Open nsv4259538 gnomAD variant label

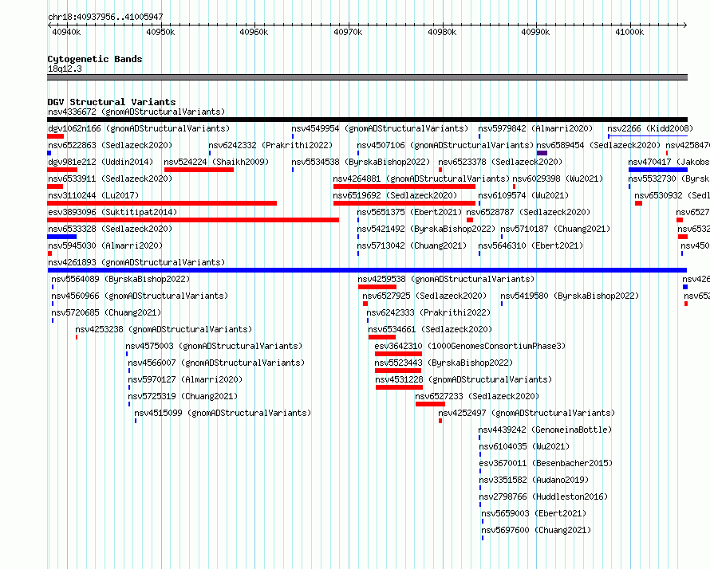point(446,279)
